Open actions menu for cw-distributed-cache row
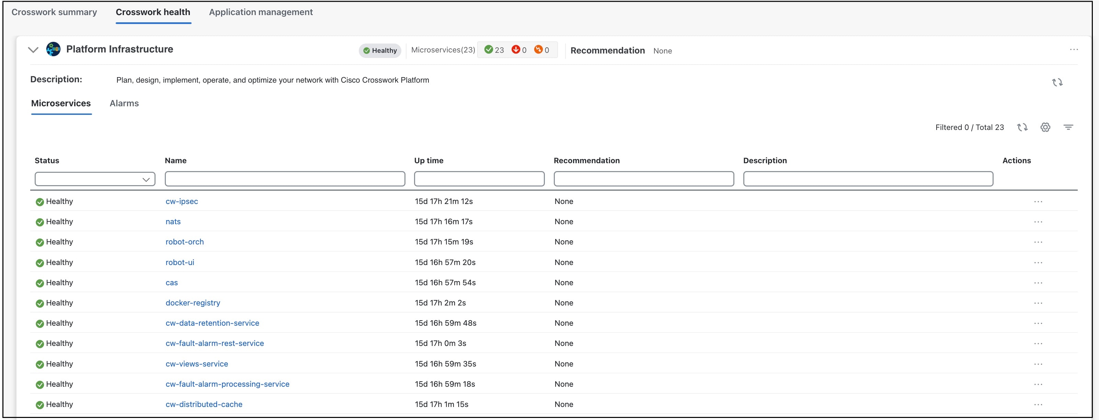Viewport: 1099px width, 420px height. pos(1038,404)
